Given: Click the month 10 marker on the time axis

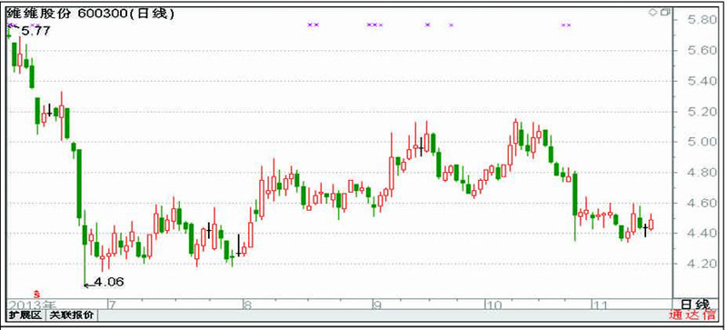Looking at the screenshot, I should coord(493,305).
